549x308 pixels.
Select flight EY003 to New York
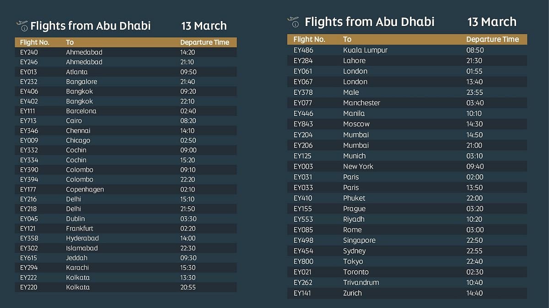point(407,166)
